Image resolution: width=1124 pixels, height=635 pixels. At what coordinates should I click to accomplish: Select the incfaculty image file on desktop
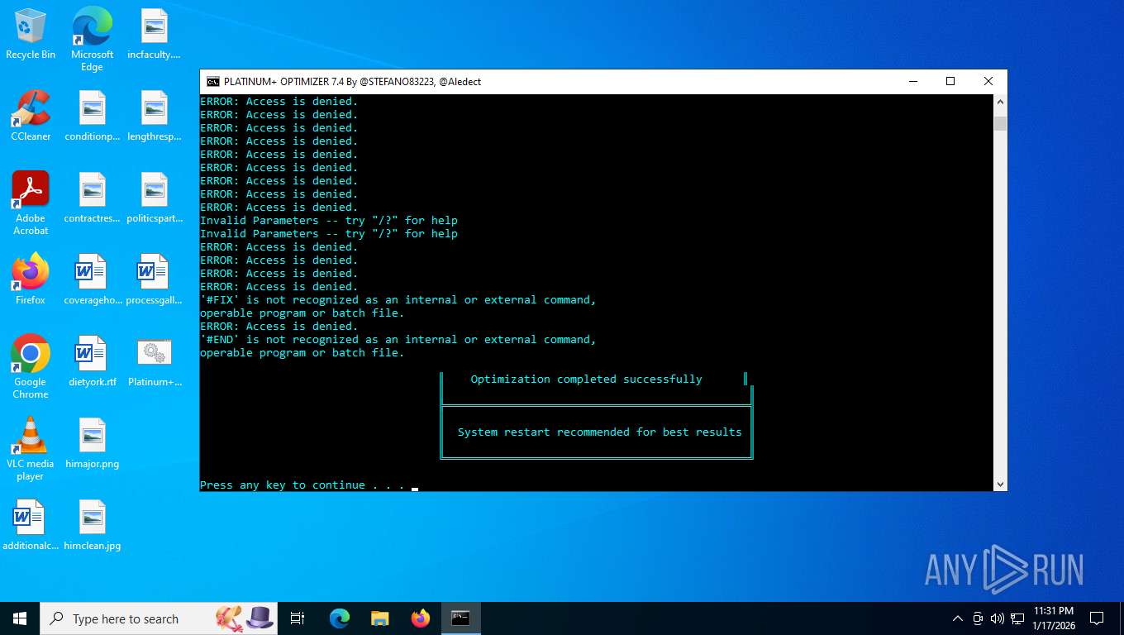click(x=154, y=35)
